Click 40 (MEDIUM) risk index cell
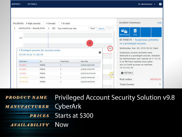 pyautogui.click(x=24, y=82)
